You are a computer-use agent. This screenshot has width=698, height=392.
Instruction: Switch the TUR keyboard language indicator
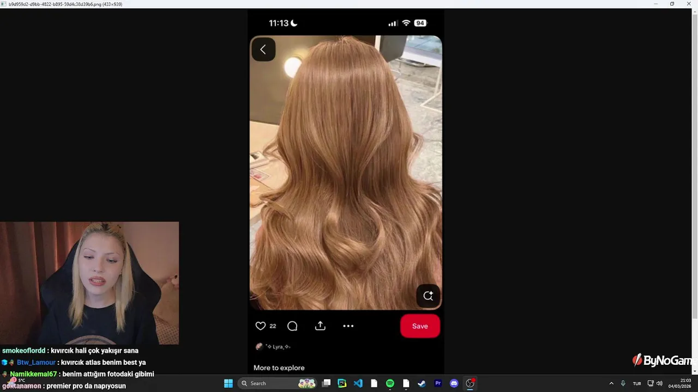[x=637, y=383]
